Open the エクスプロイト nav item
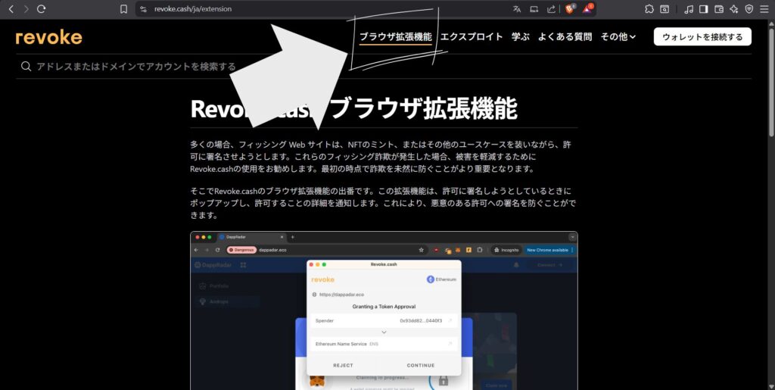The height and width of the screenshot is (390, 775). [x=472, y=36]
